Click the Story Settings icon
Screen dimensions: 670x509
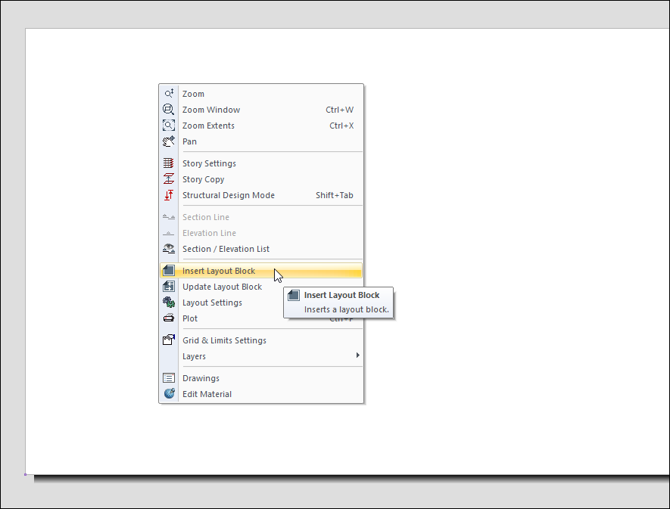click(169, 163)
